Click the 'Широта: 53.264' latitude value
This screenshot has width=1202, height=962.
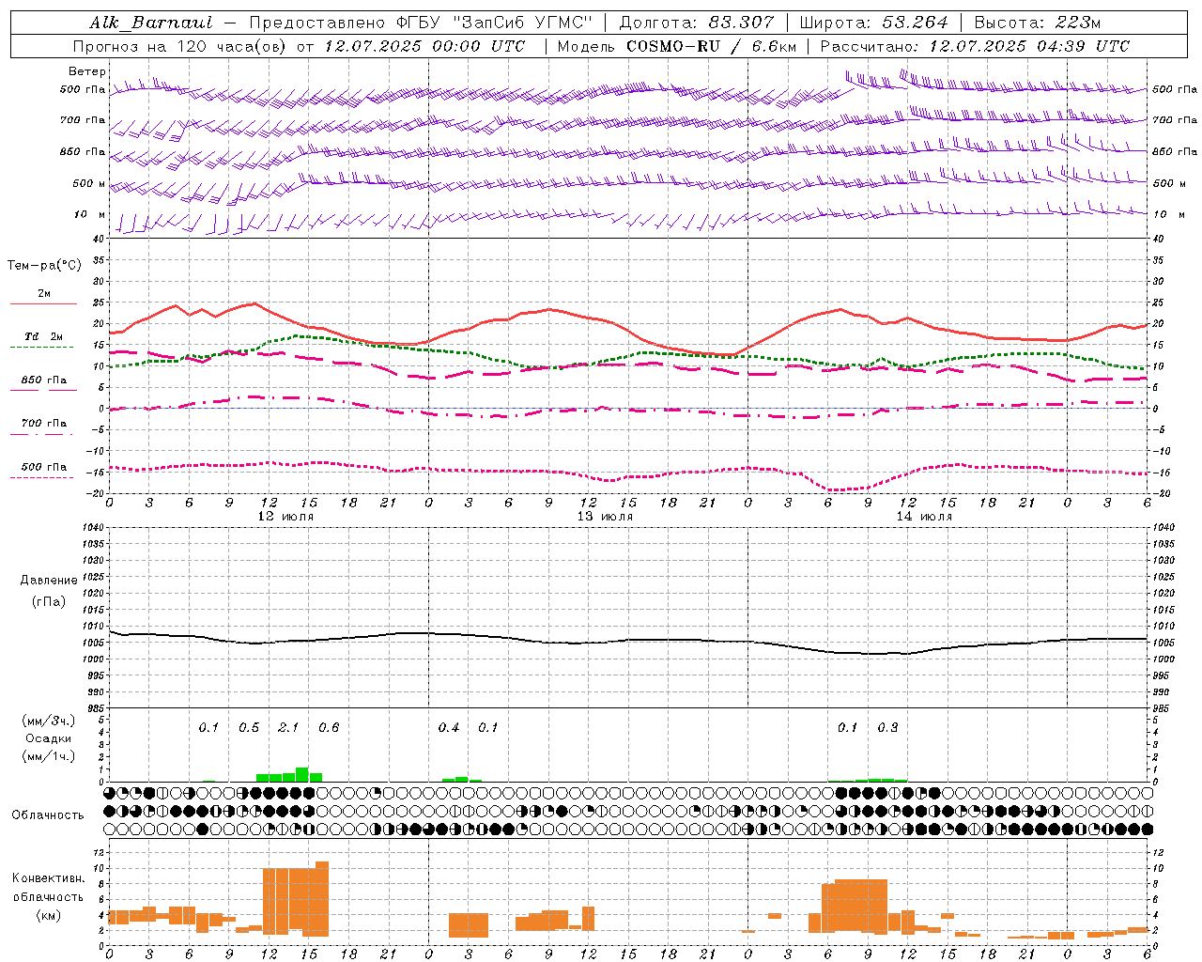pyautogui.click(x=873, y=23)
